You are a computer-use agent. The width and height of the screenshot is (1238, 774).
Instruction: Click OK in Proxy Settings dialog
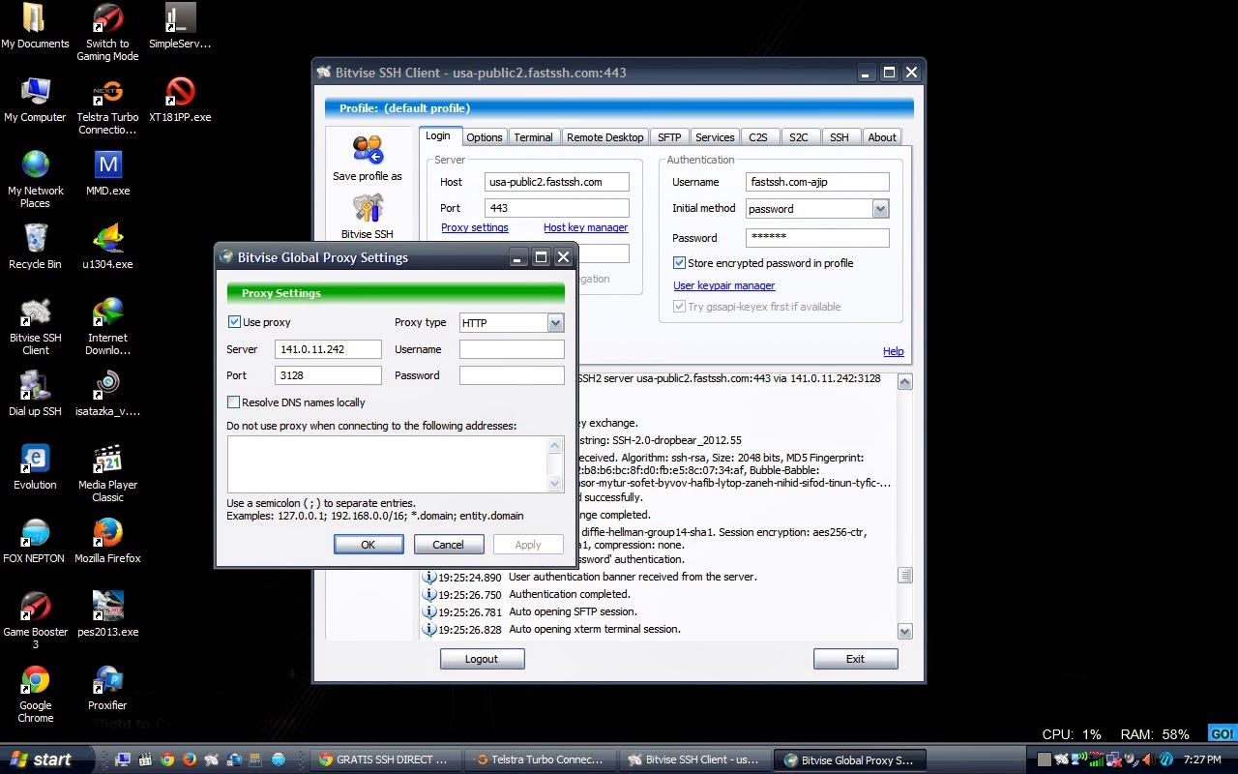click(368, 545)
